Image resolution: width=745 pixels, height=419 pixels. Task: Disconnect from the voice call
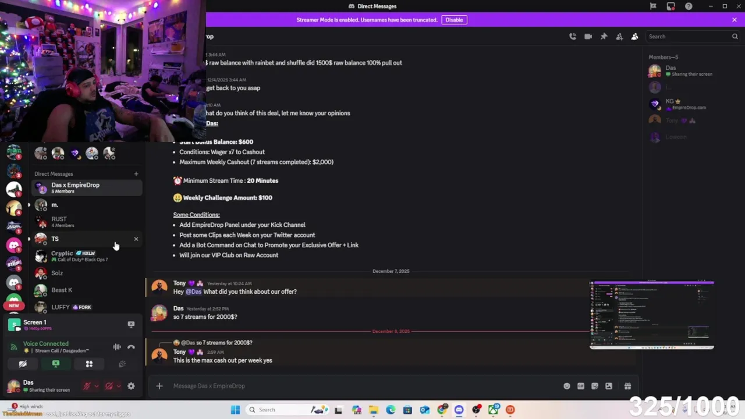(x=131, y=347)
